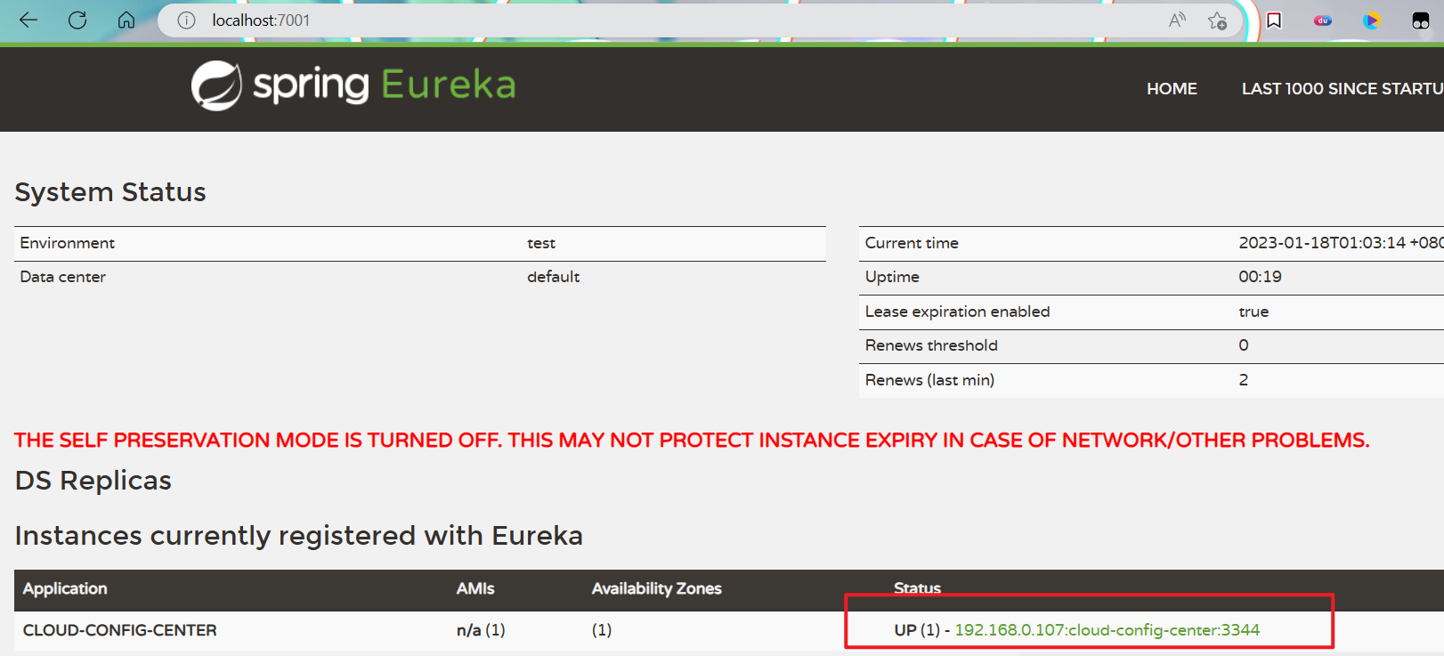Select the 'DS Replicas' heading
This screenshot has width=1444, height=656.
[x=93, y=481]
